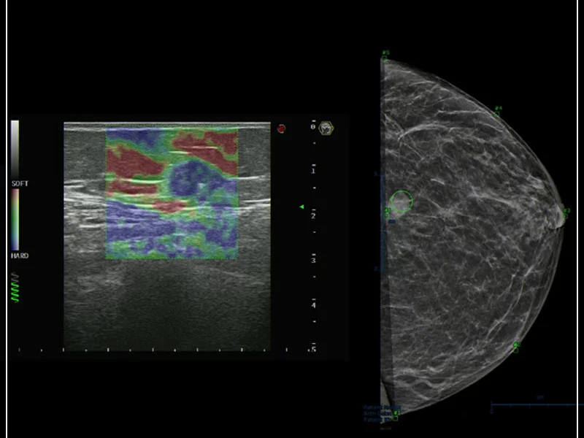Image resolution: width=584 pixels, height=438 pixels.
Task: Select the probe orientation marker icon
Action: point(325,129)
